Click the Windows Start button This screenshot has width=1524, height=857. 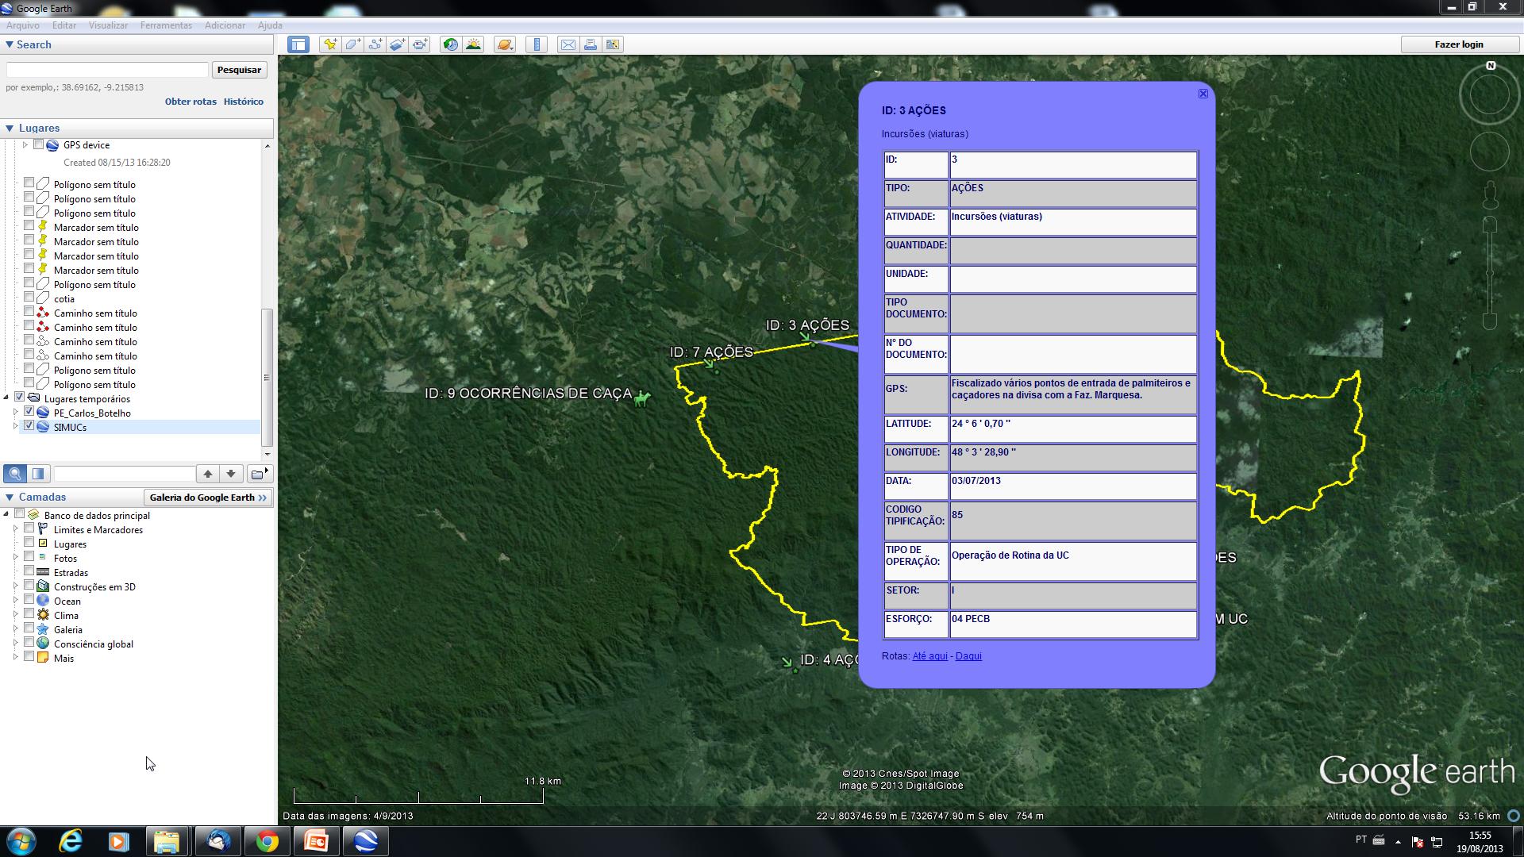(x=21, y=841)
